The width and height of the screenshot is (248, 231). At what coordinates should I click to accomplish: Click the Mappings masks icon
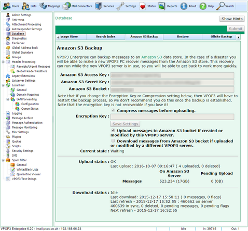click(43, 6)
